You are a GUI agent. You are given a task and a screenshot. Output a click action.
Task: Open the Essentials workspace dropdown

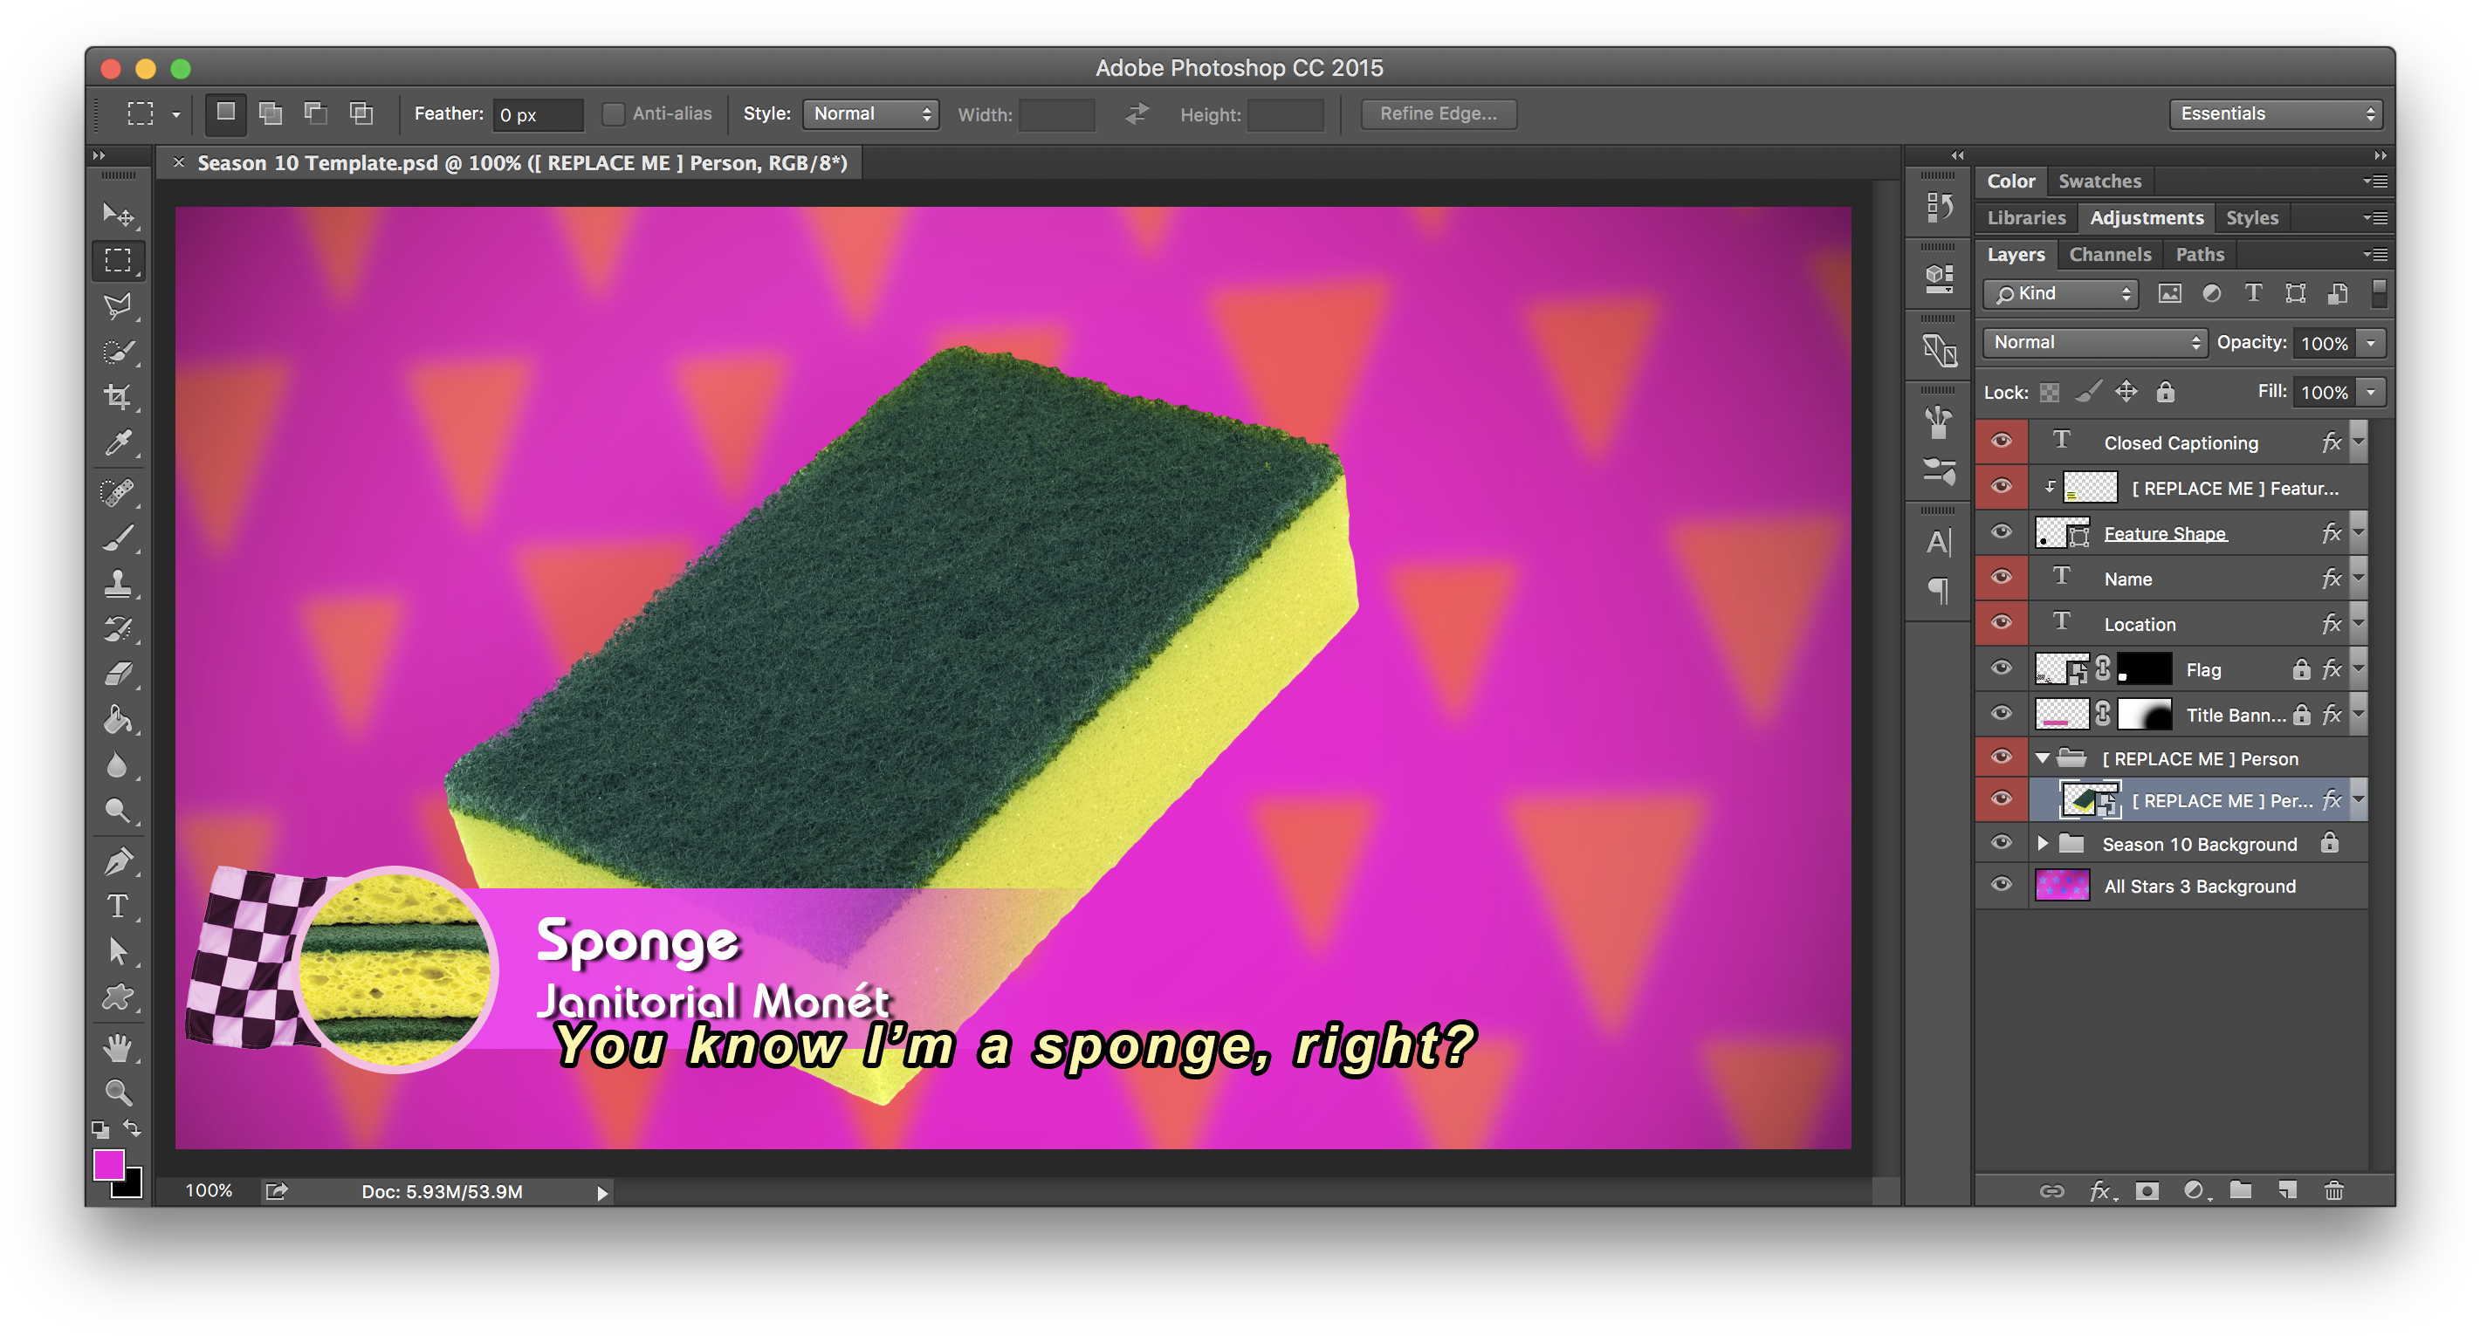pos(2275,113)
